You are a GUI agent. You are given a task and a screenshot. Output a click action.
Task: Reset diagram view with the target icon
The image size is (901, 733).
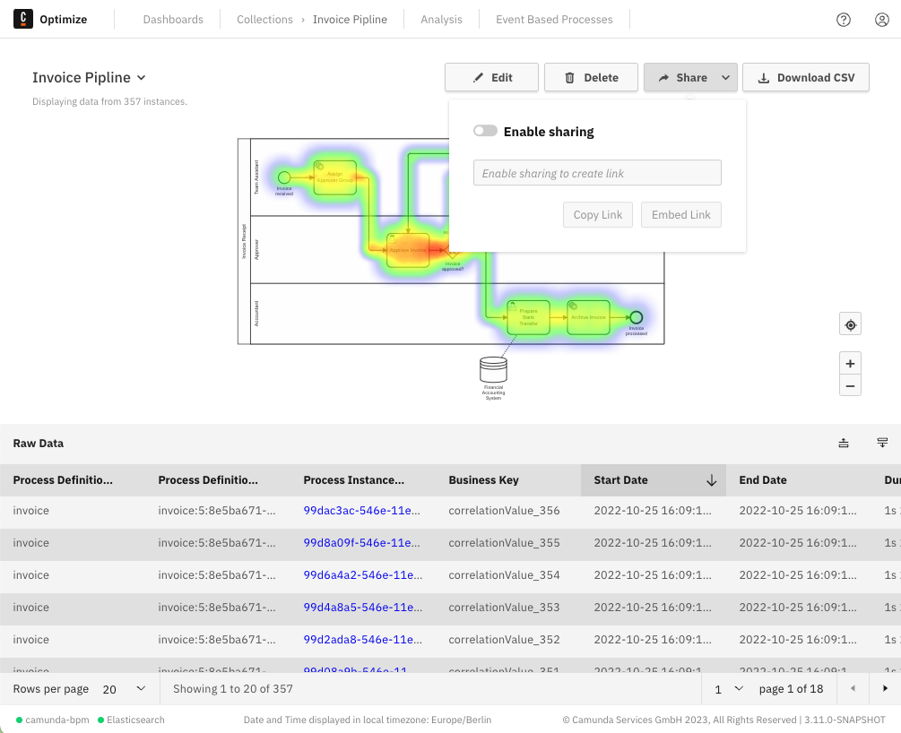[x=850, y=324]
